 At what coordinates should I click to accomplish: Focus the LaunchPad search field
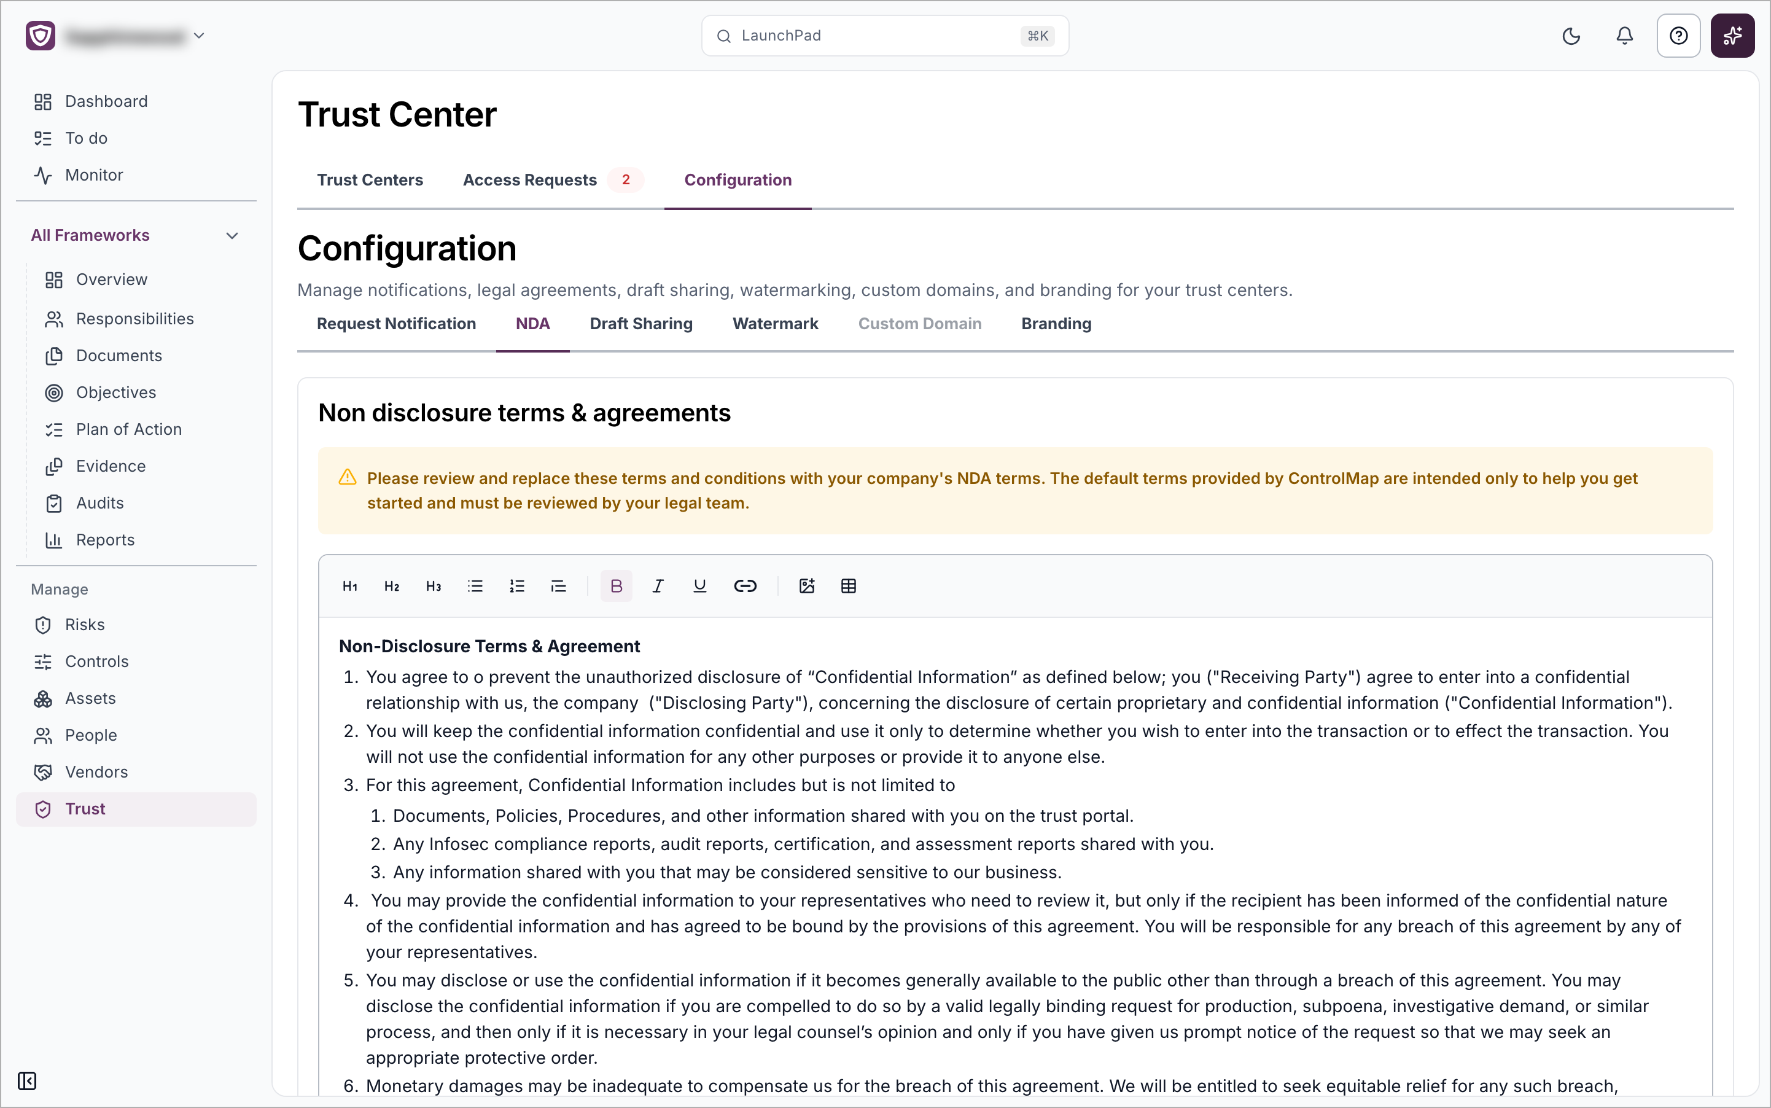click(x=885, y=36)
